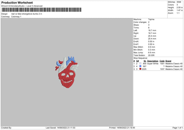Click the Production Worksheet title
Viewport: 184px width, 130px height.
[x=17, y=3]
